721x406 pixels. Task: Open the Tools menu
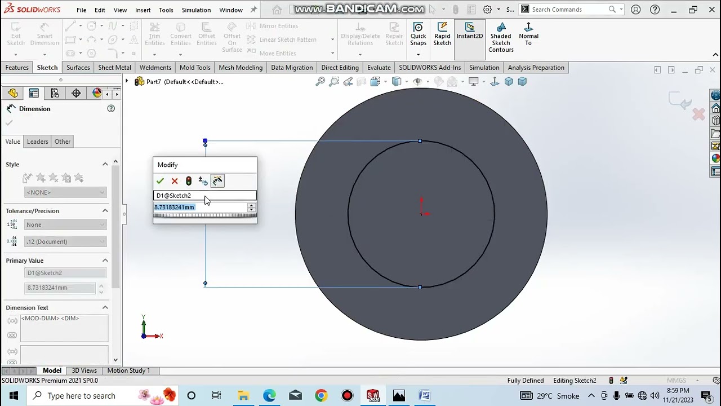point(166,10)
